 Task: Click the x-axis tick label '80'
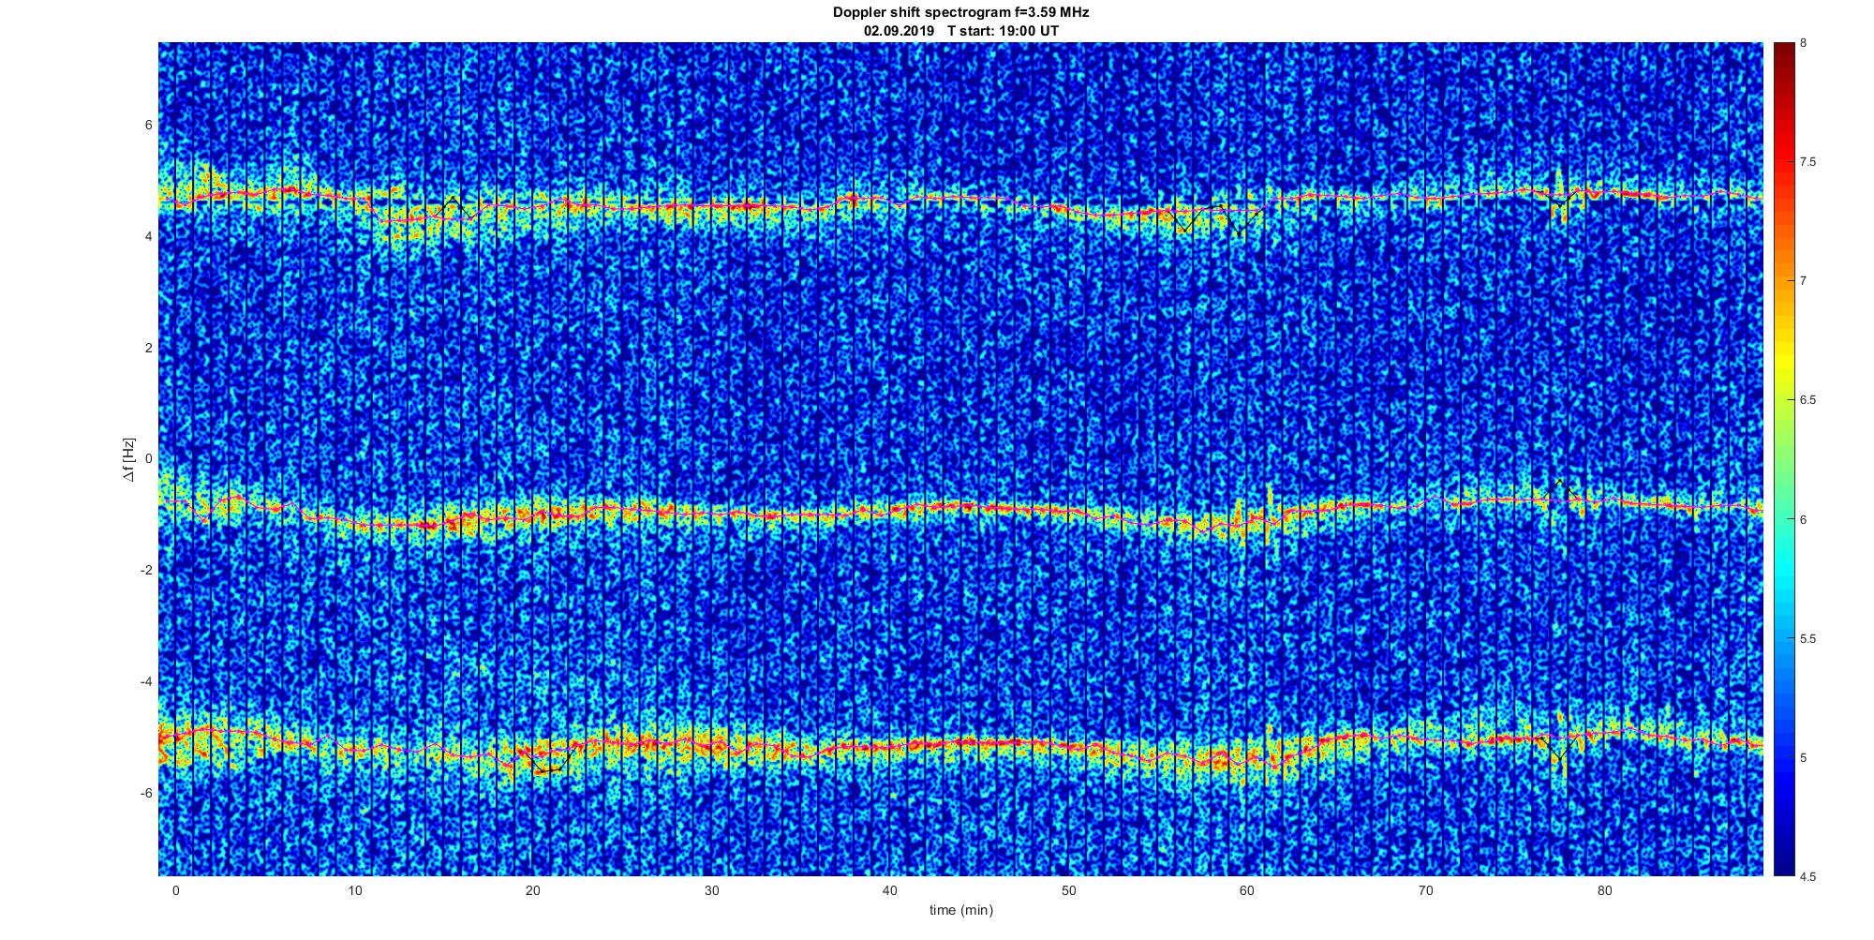(x=1604, y=890)
